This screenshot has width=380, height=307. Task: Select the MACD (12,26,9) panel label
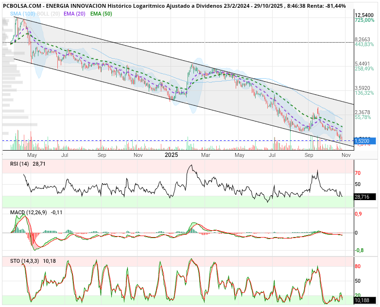coord(28,213)
